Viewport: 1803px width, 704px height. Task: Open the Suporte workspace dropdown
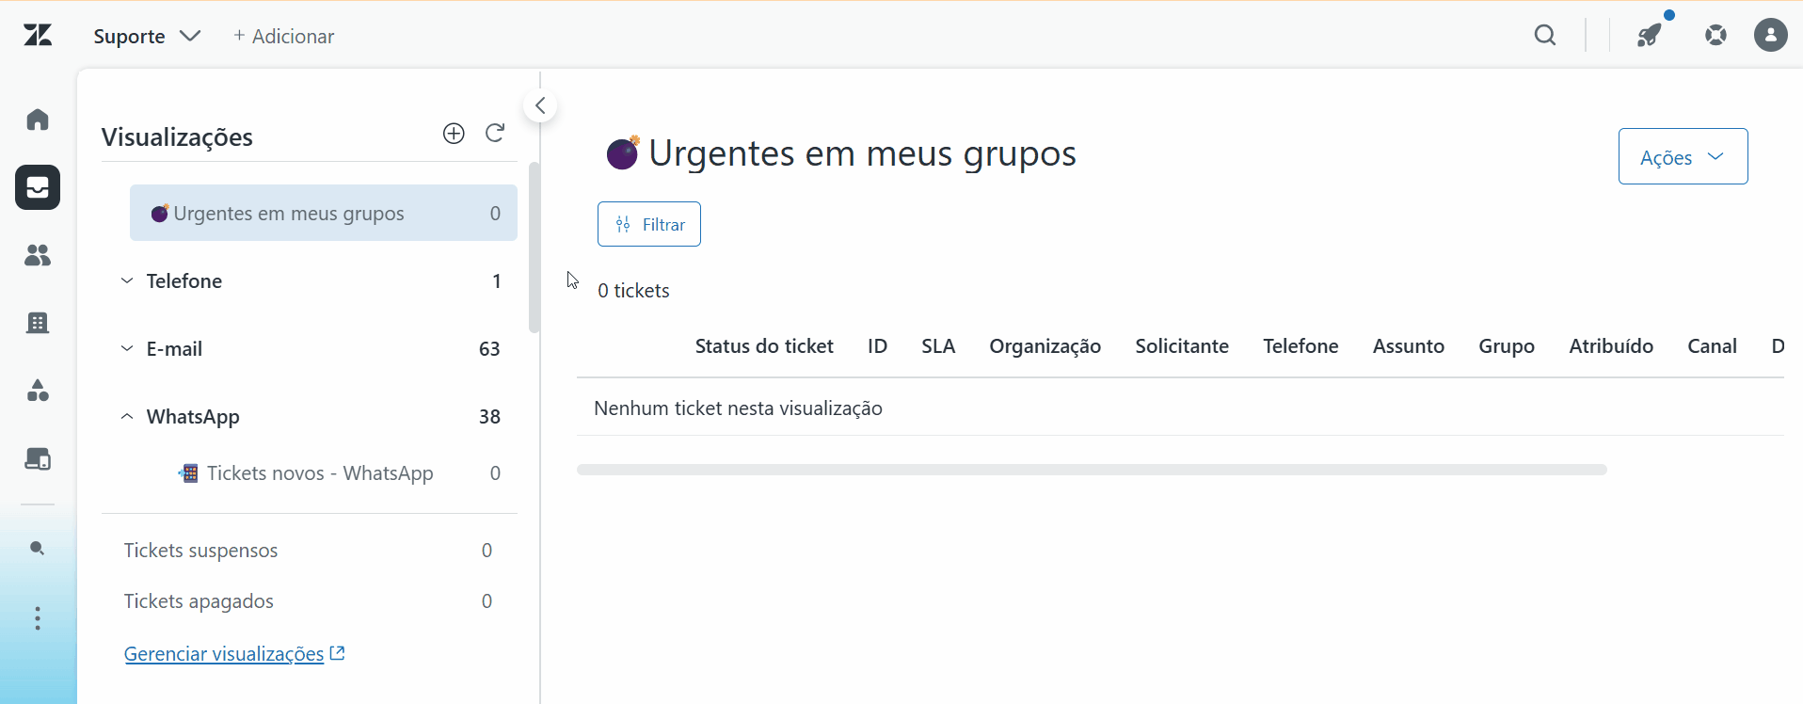pos(148,36)
